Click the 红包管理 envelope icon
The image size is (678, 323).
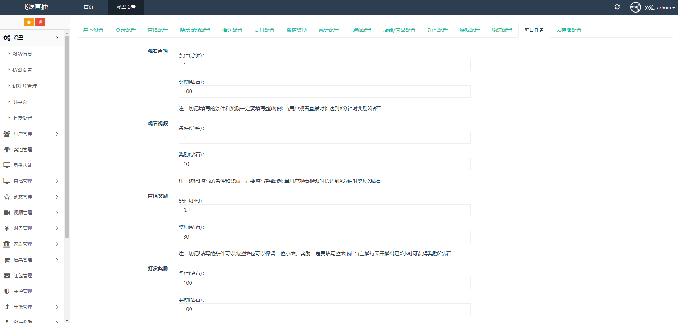coord(6,275)
